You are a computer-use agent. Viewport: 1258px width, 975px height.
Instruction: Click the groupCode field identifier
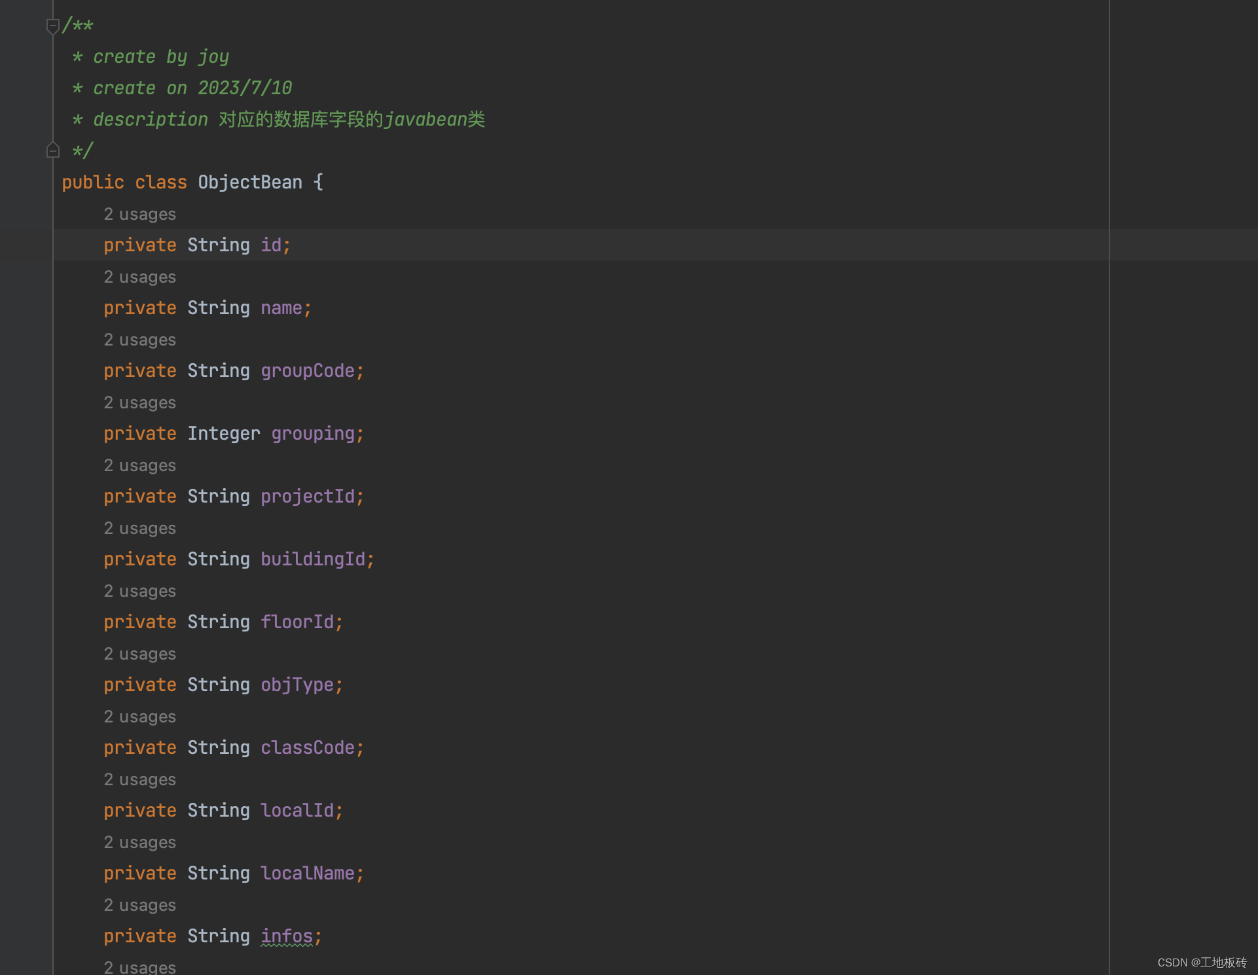[x=308, y=370]
